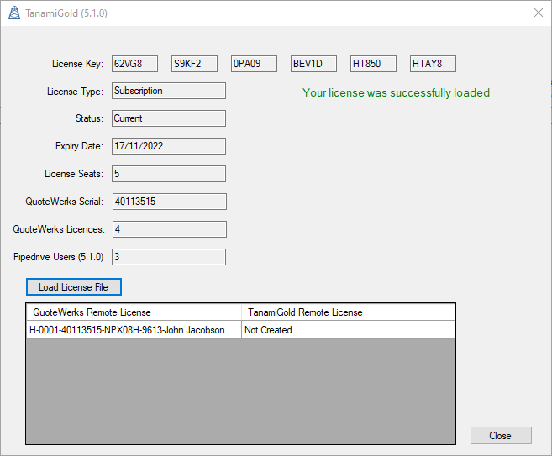Click the QuoteWerks Licences: label

pos(59,229)
